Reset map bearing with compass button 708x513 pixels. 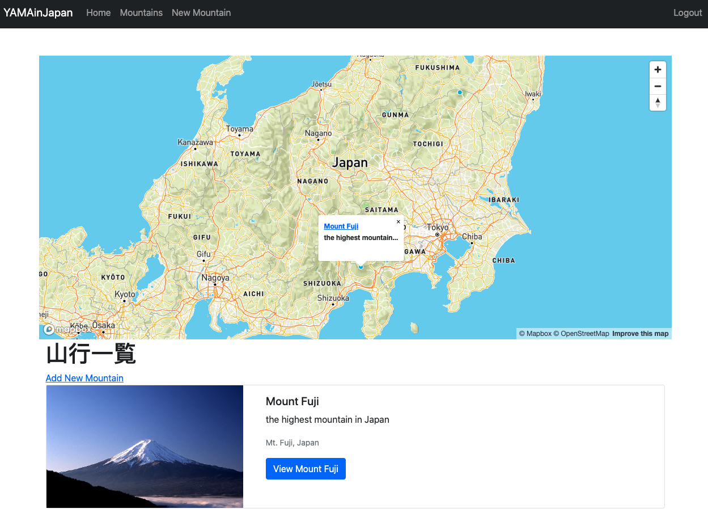(658, 103)
